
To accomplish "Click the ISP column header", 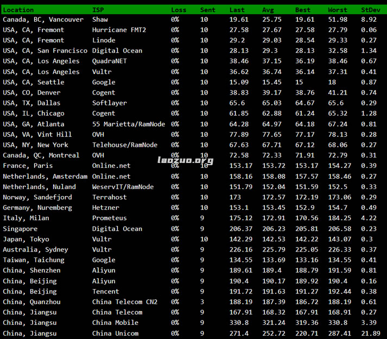I will pyautogui.click(x=98, y=10).
